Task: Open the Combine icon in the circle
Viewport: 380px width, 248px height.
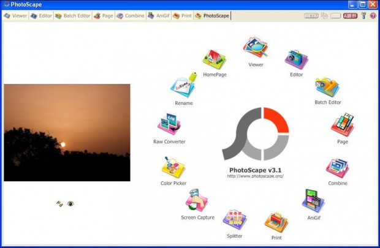Action: [337, 168]
